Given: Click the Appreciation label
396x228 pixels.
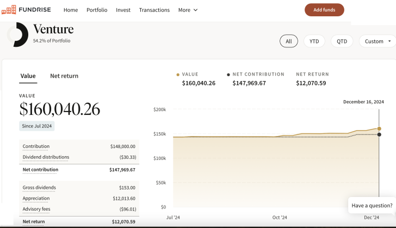Looking at the screenshot, I should coord(36,199).
